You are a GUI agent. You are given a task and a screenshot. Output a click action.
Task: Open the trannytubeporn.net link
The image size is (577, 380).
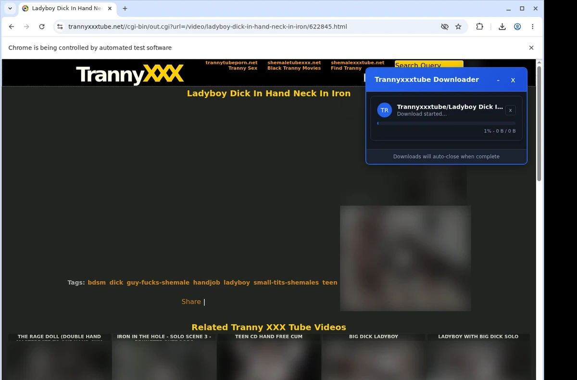tap(231, 63)
